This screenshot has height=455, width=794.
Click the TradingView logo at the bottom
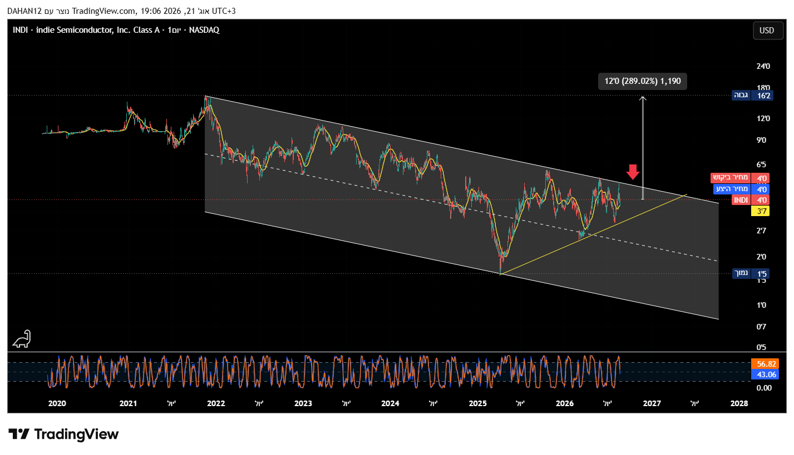(63, 434)
